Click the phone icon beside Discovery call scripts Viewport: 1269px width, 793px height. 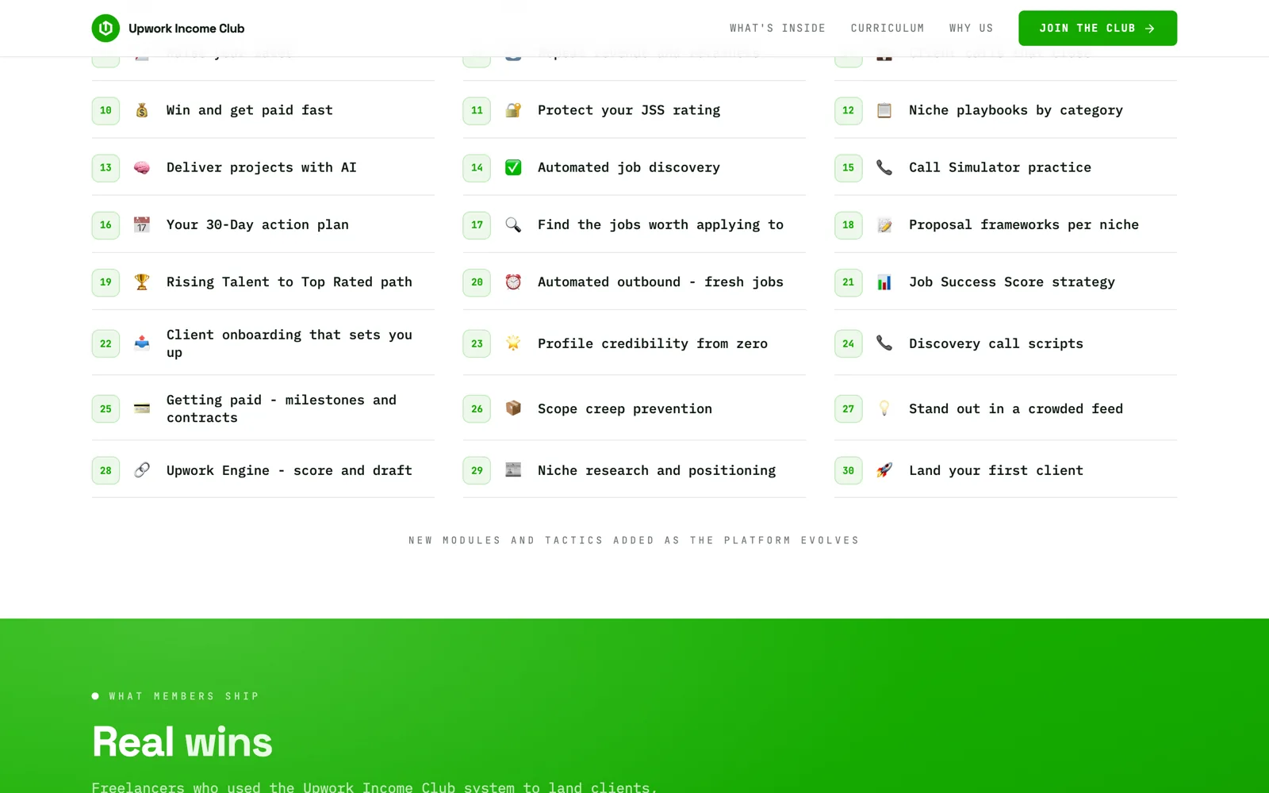(884, 343)
